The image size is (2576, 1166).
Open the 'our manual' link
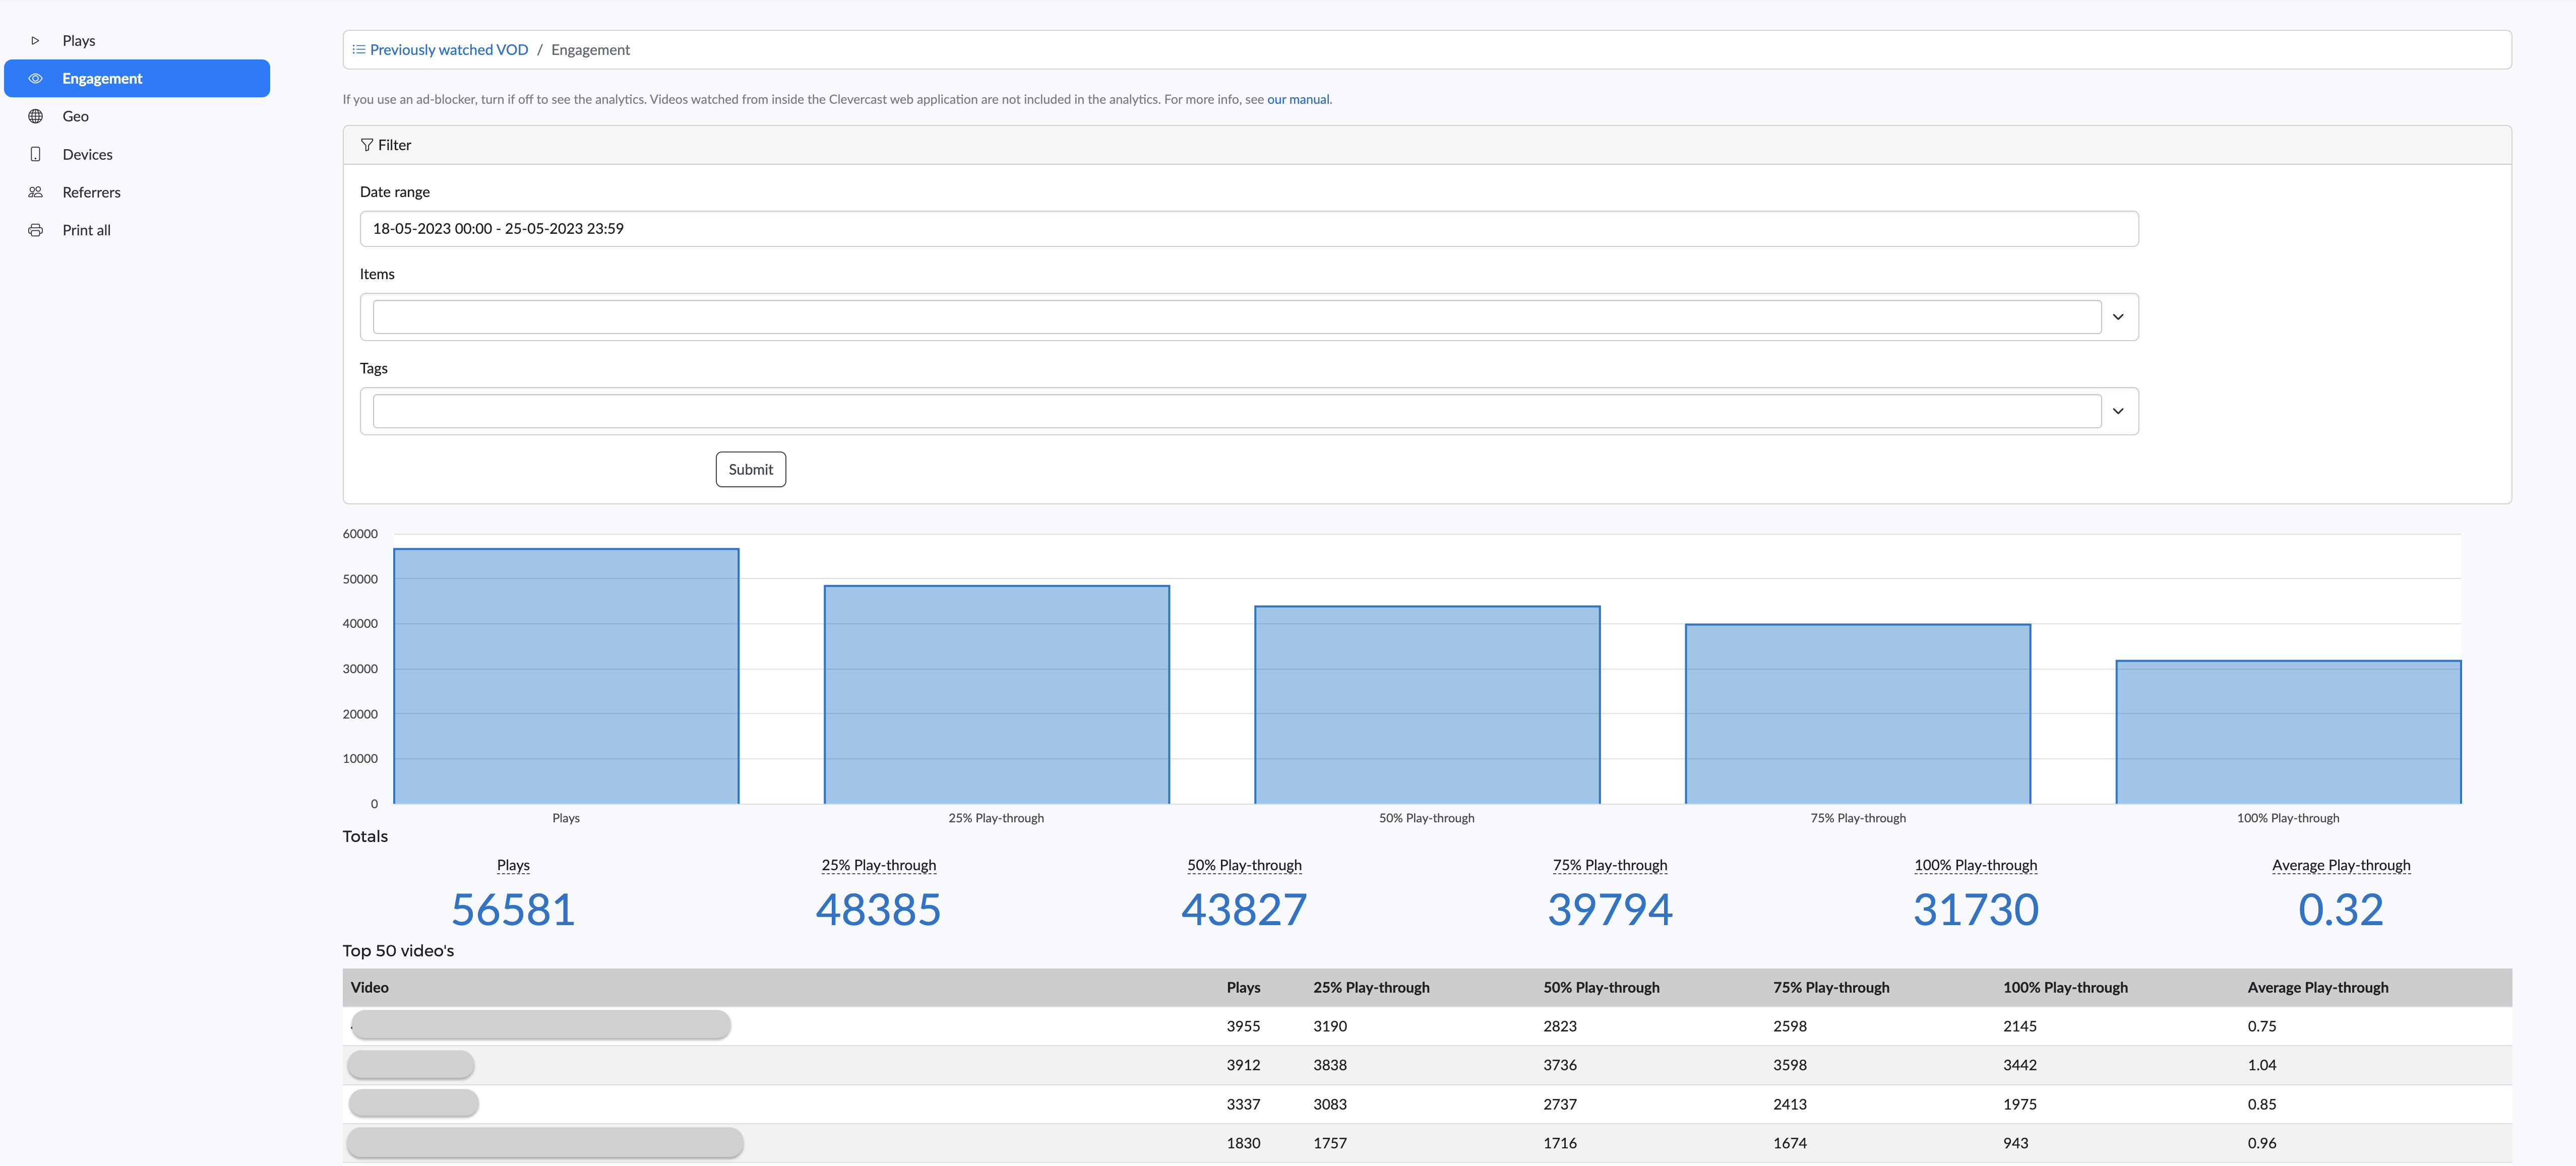coord(1298,100)
